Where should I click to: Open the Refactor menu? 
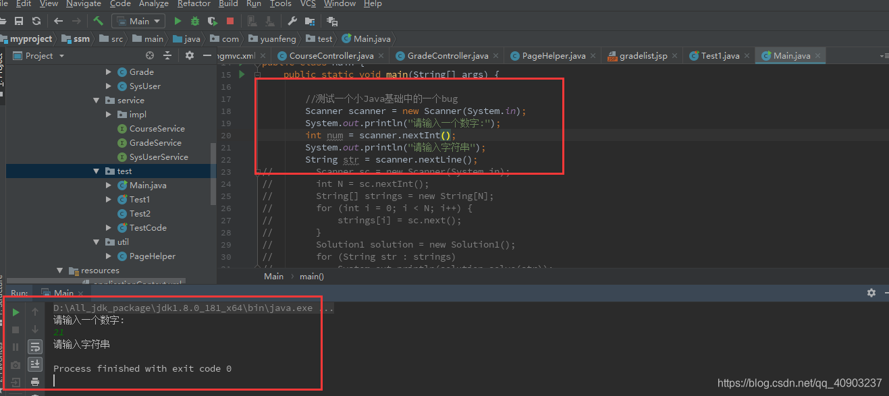194,4
